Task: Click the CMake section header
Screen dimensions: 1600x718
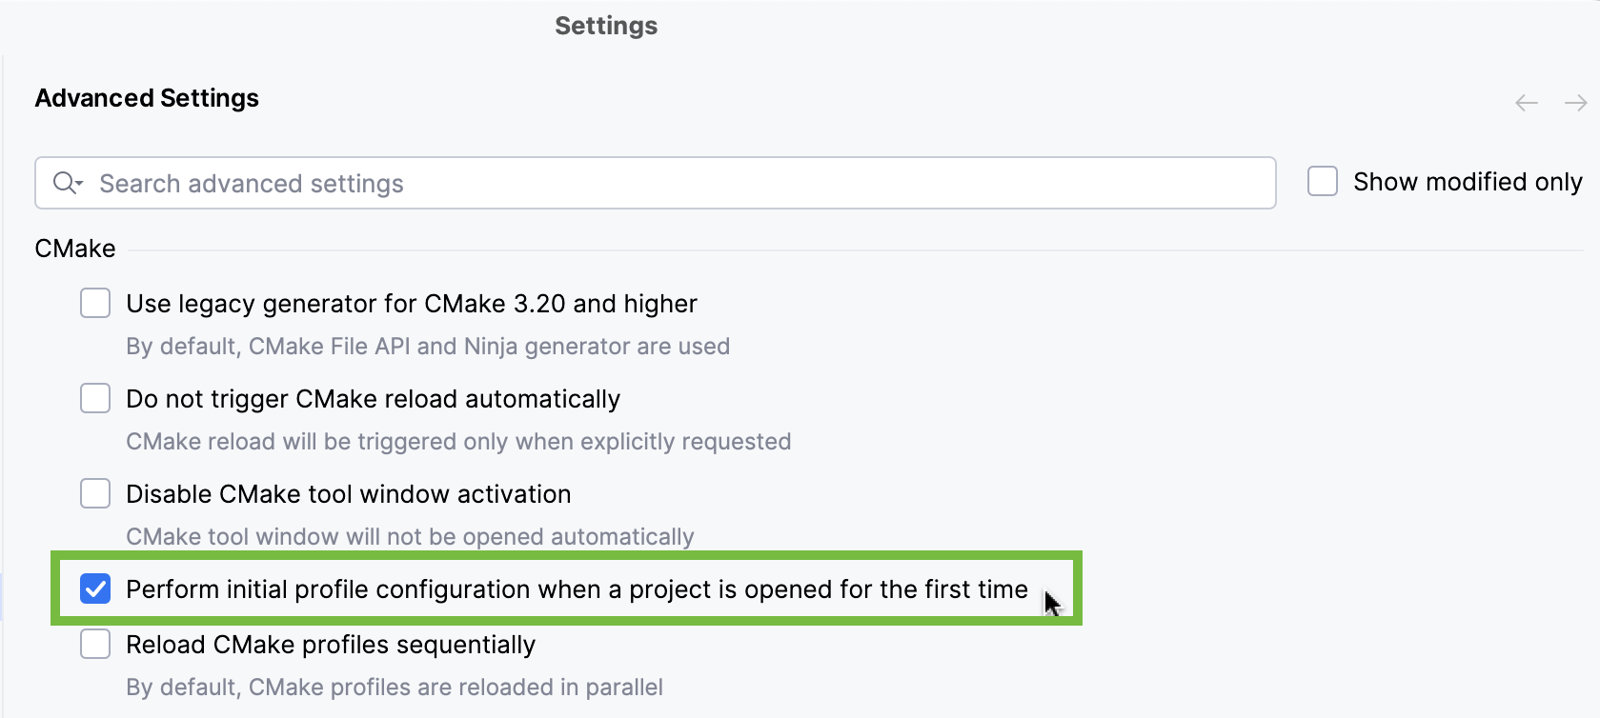Action: point(74,248)
